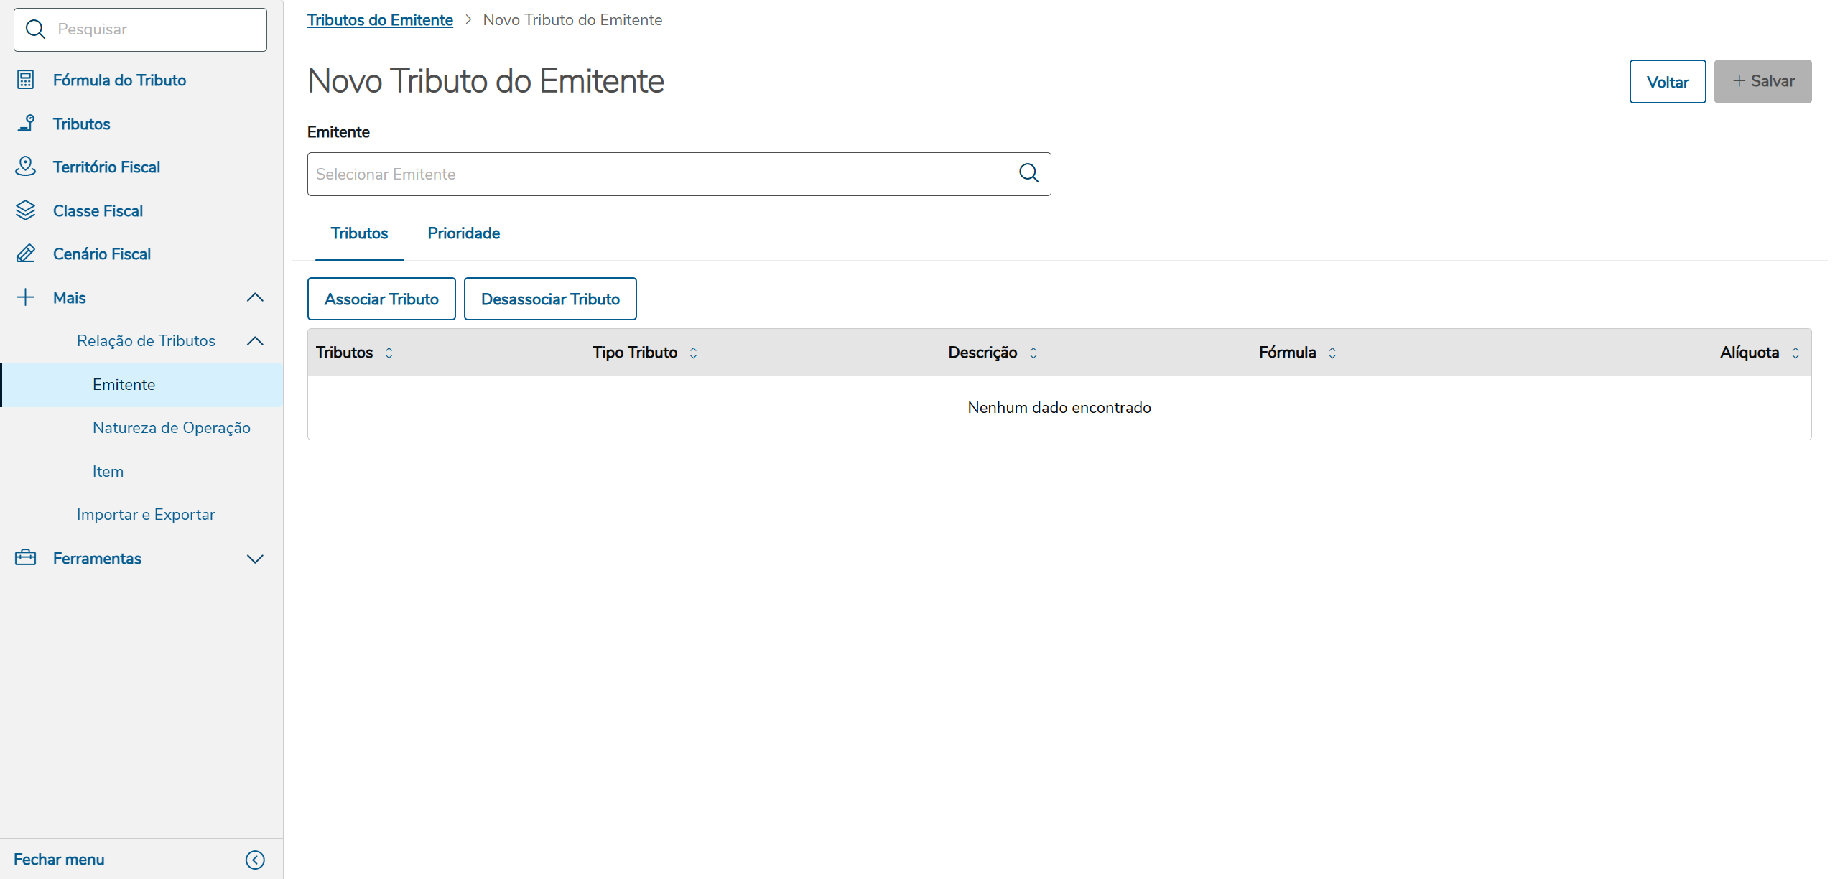Click the Território Fiscal map pin icon
The width and height of the screenshot is (1835, 879).
coord(26,167)
